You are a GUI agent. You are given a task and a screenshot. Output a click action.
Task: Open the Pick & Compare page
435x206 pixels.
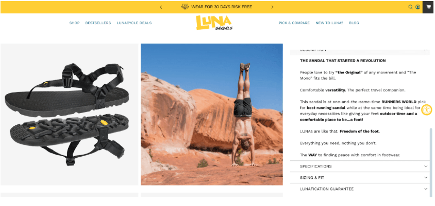(x=294, y=23)
